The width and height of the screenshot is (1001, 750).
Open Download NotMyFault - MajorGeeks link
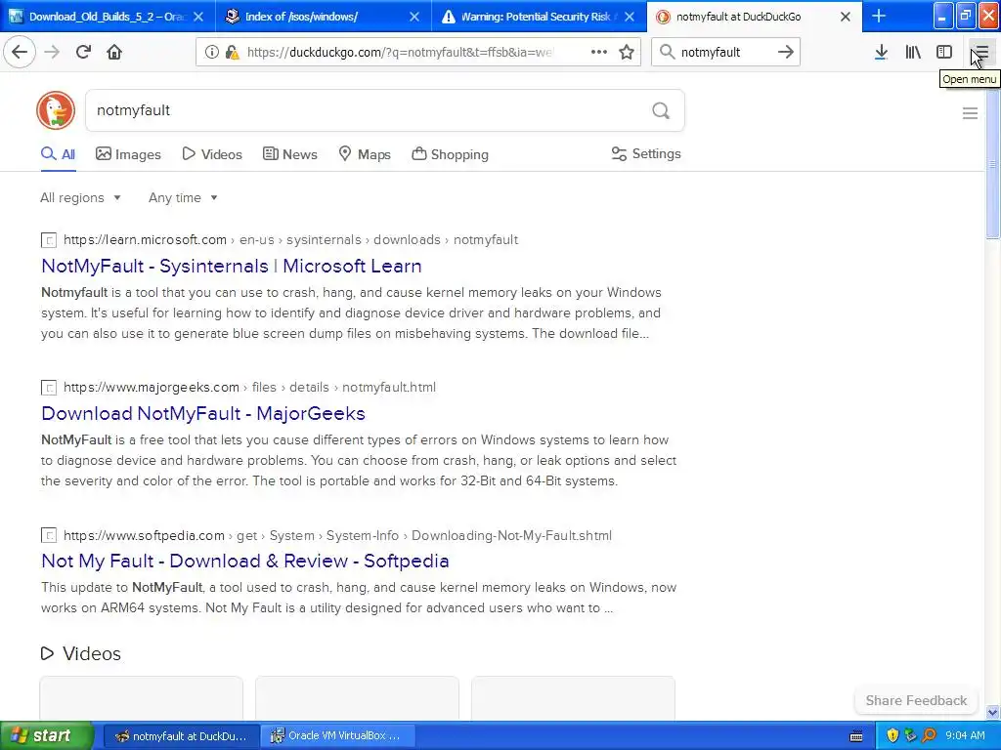coord(203,413)
